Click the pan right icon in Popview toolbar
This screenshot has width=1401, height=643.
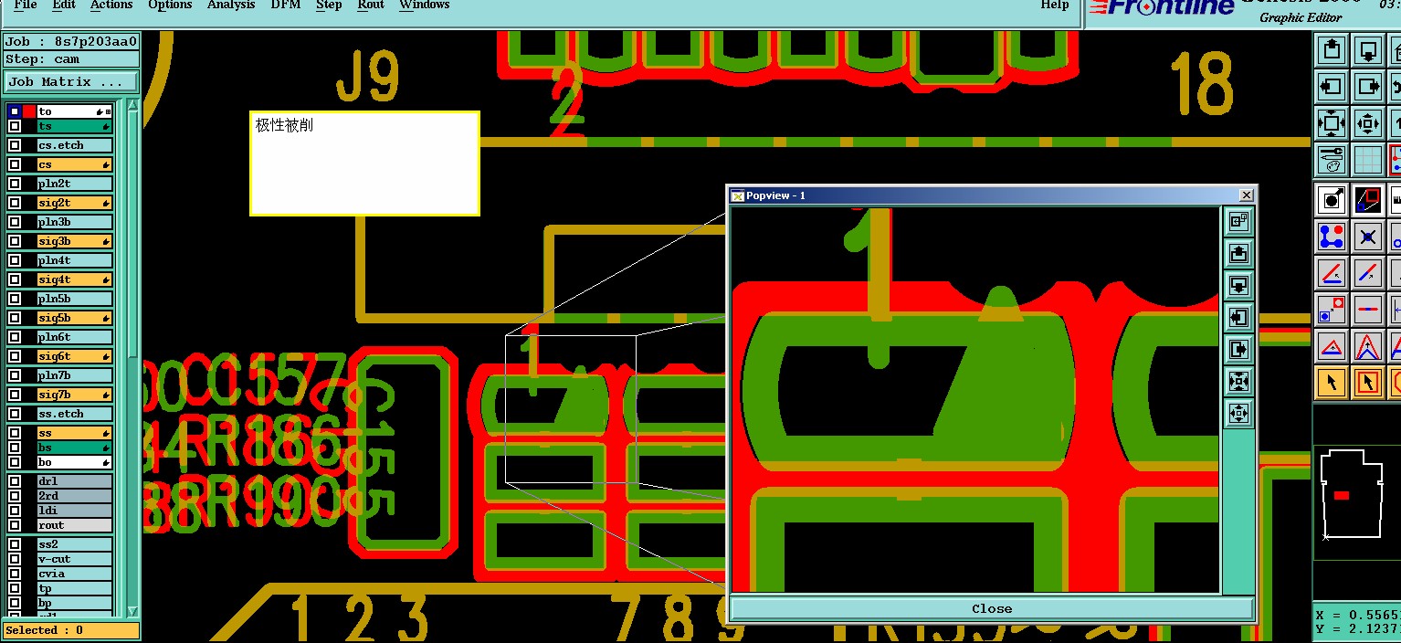tap(1238, 349)
